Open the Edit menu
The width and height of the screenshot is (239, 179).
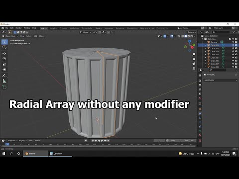point(12,28)
